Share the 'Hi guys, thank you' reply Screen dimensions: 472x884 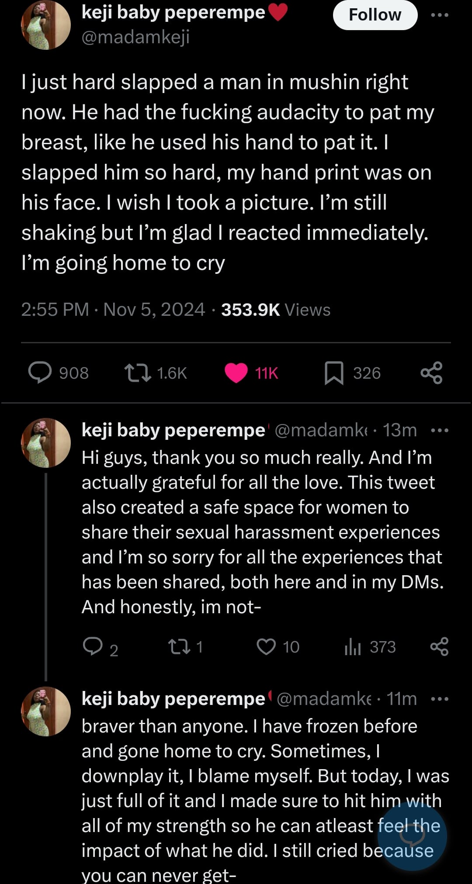click(x=439, y=646)
